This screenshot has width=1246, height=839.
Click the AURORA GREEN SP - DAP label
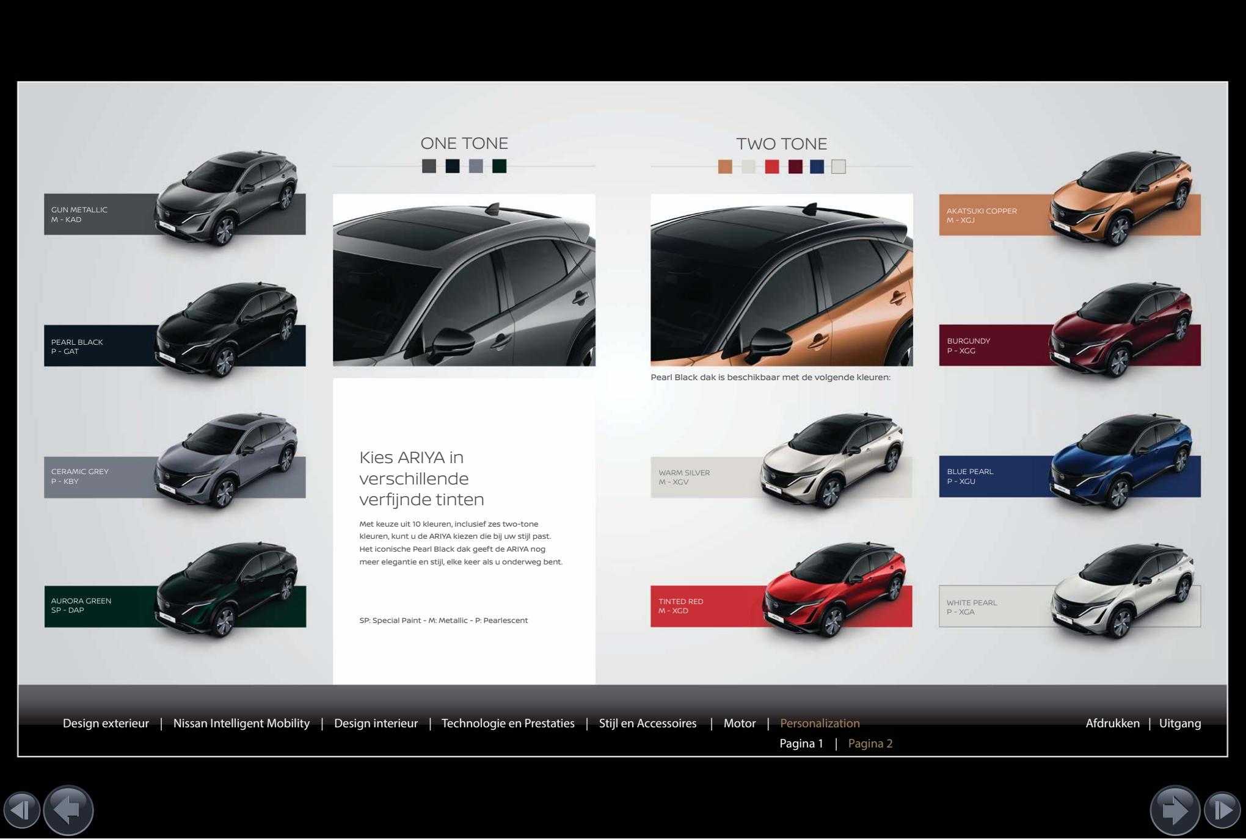[81, 605]
